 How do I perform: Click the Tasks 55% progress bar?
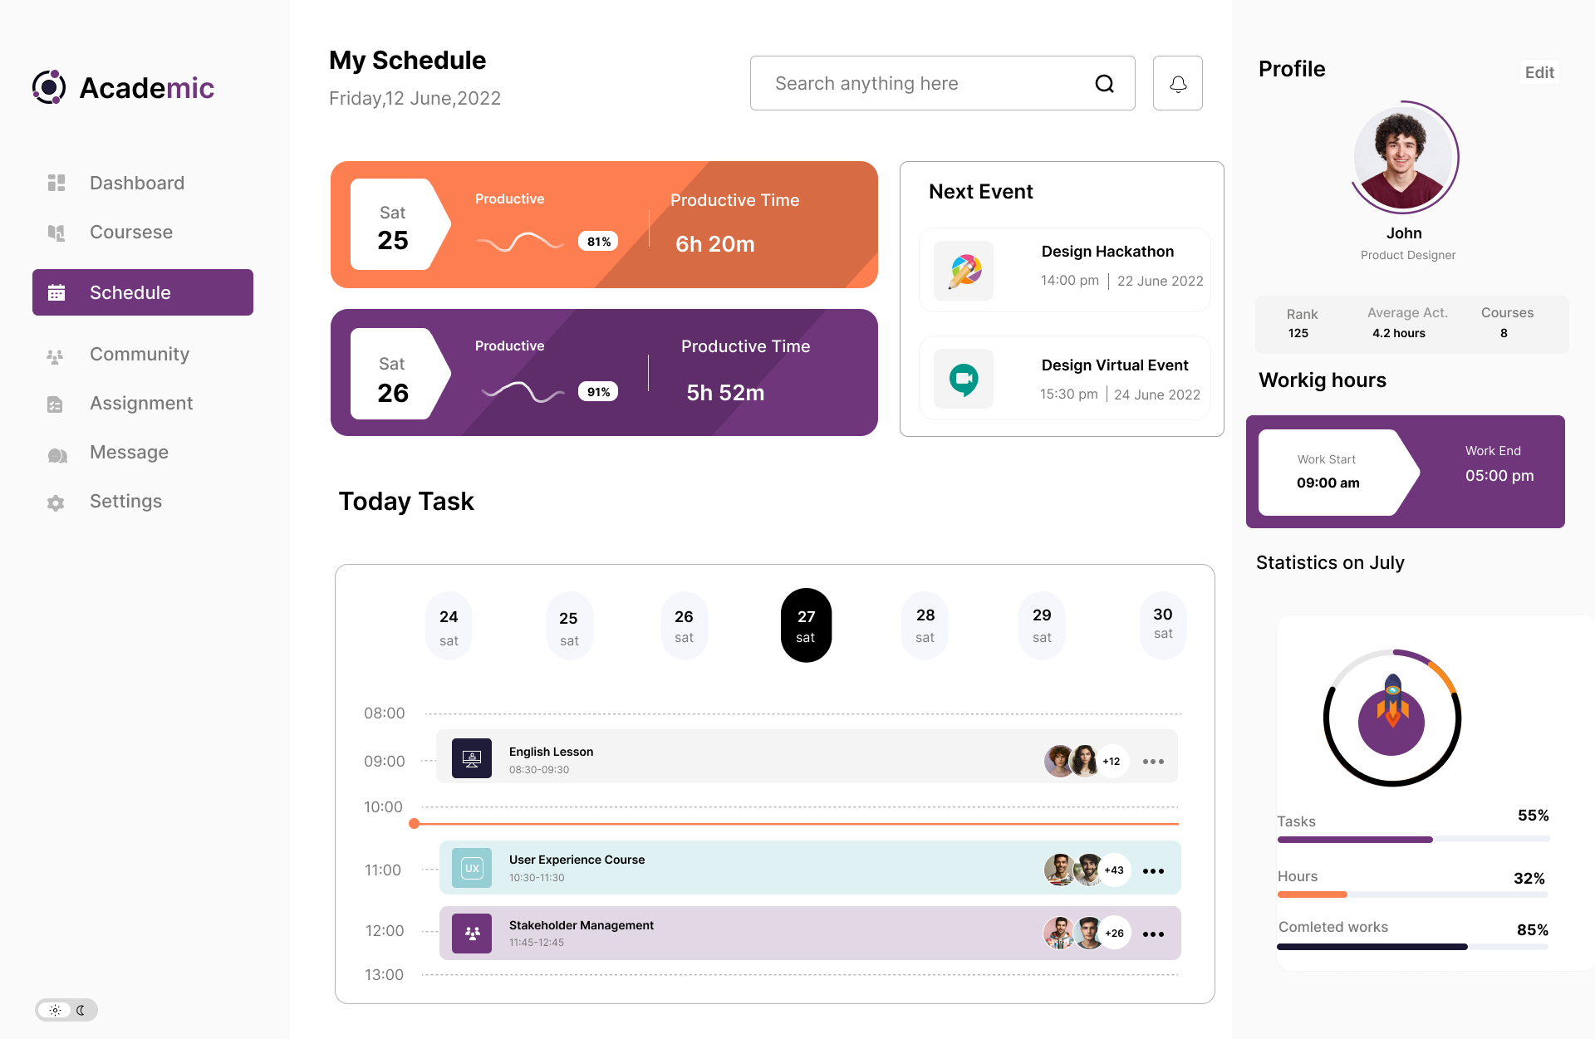tap(1412, 840)
